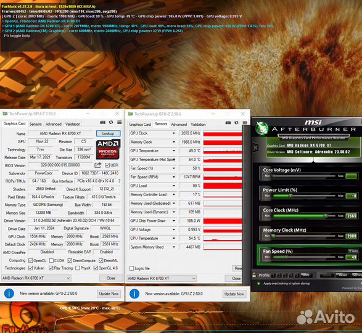This screenshot has width=362, height=333.
Task: Open GPU Load sensor dropdown arrow
Action: (x=174, y=186)
